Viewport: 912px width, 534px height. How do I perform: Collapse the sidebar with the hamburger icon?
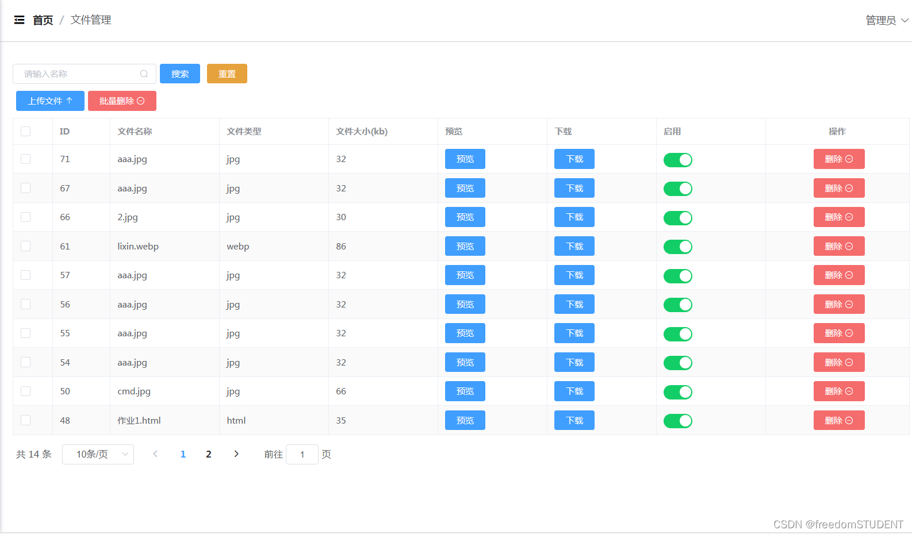click(20, 20)
